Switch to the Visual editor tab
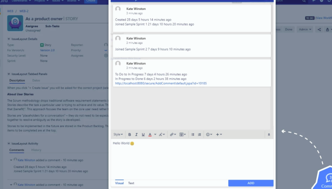 119,183
